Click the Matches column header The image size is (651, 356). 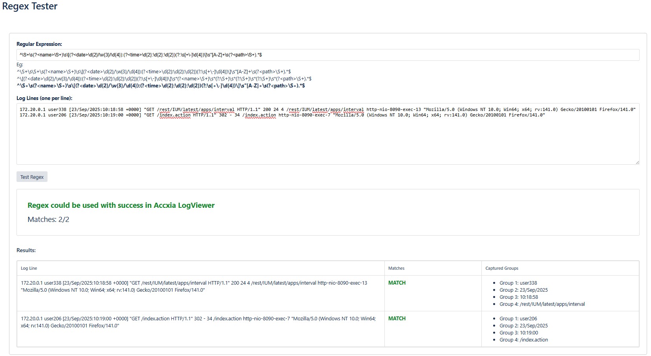(x=396, y=268)
